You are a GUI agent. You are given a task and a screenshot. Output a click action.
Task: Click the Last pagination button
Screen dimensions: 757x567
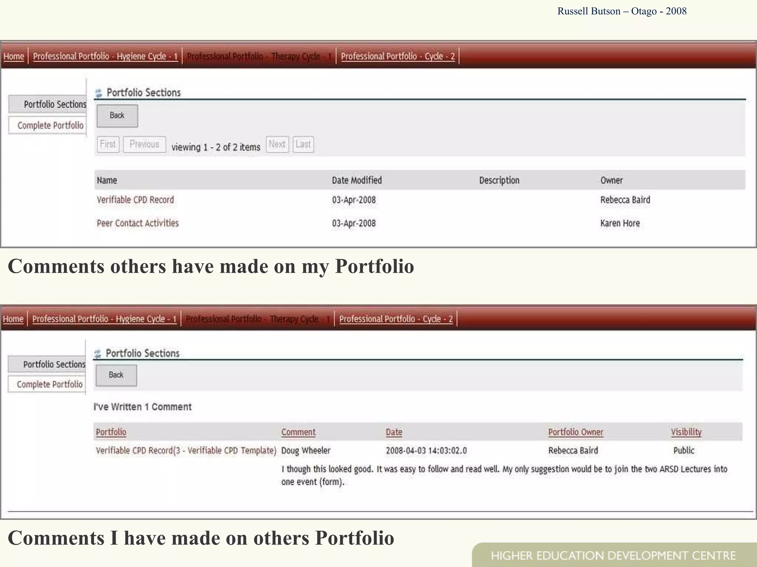click(x=303, y=144)
